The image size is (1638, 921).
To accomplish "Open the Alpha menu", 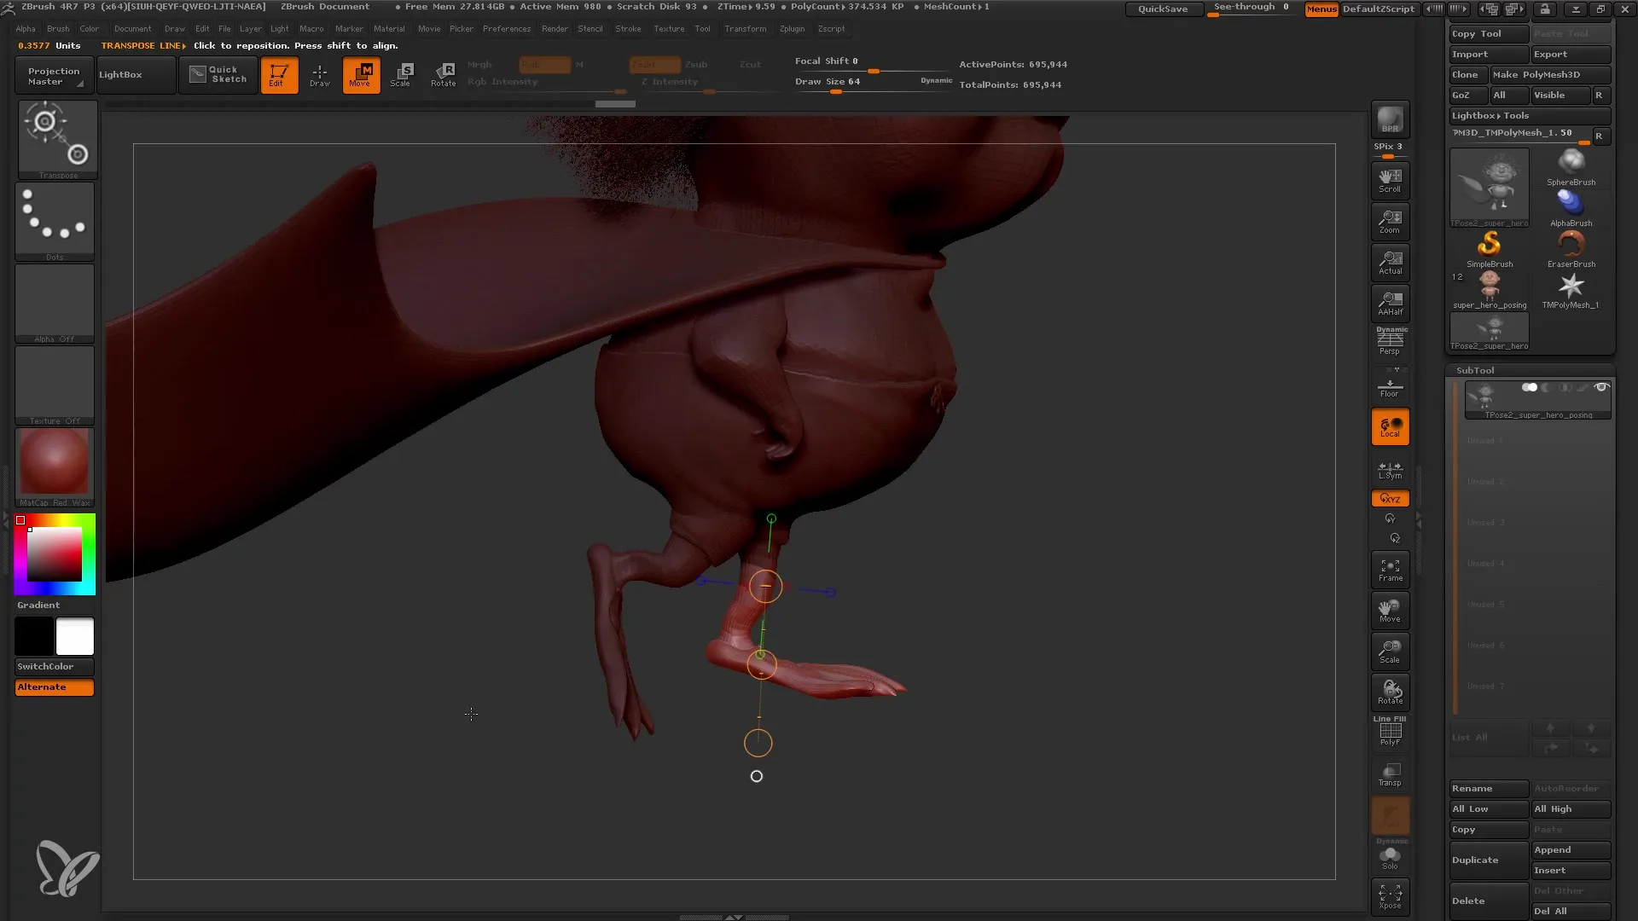I will 26,29.
